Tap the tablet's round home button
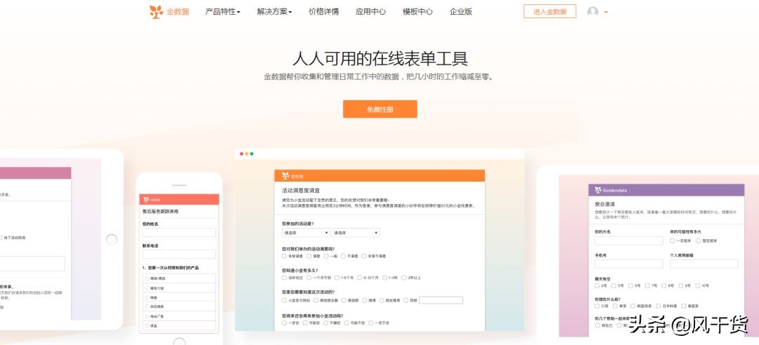The width and height of the screenshot is (759, 345). 111,240
